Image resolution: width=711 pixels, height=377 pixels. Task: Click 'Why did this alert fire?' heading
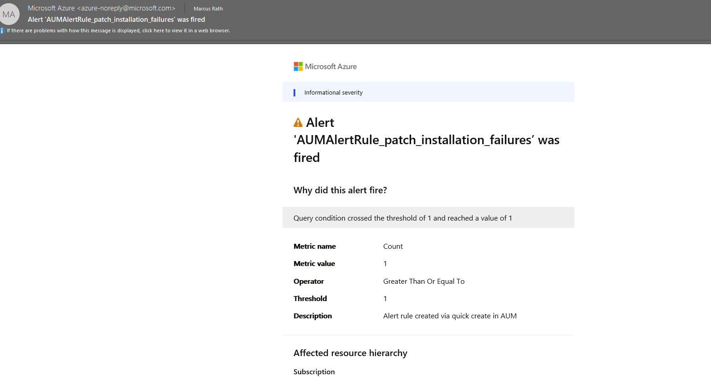click(x=340, y=190)
